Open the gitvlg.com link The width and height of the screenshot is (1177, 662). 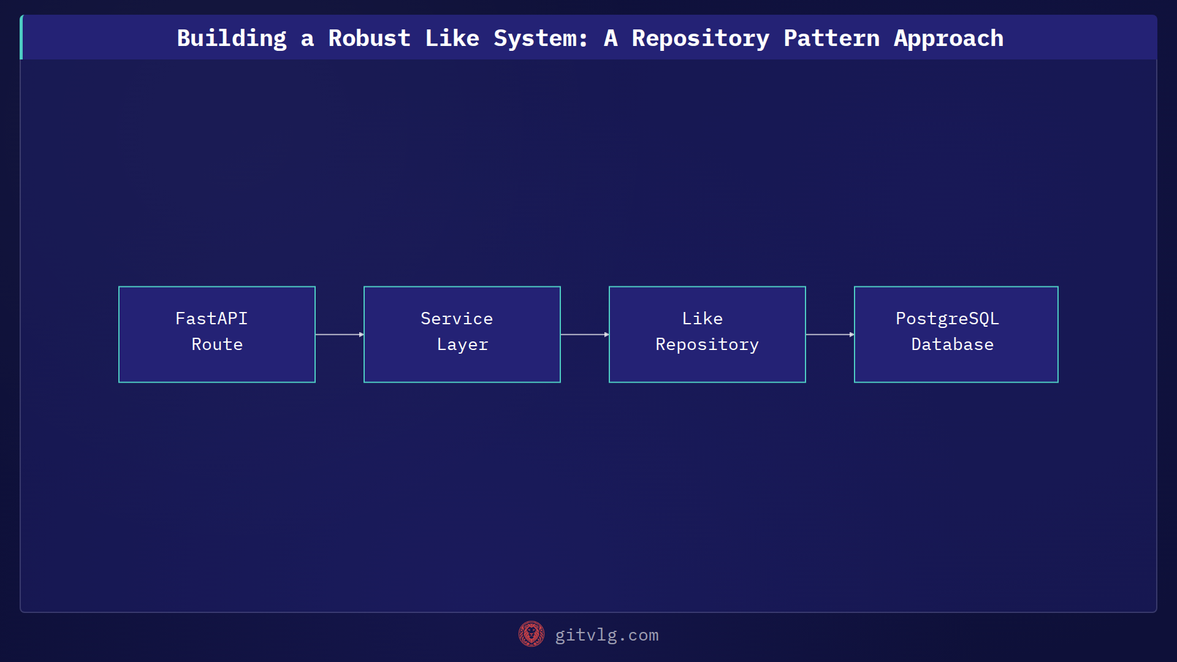(x=607, y=635)
